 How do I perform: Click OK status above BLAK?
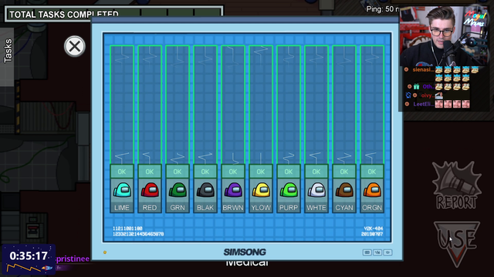pyautogui.click(x=205, y=172)
